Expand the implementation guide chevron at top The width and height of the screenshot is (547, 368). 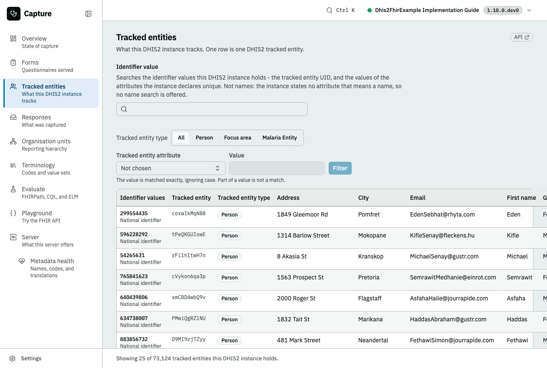click(529, 10)
